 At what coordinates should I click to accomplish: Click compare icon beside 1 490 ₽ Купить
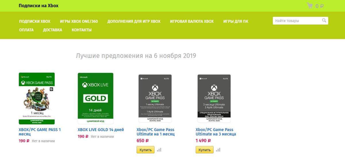coord(218,150)
